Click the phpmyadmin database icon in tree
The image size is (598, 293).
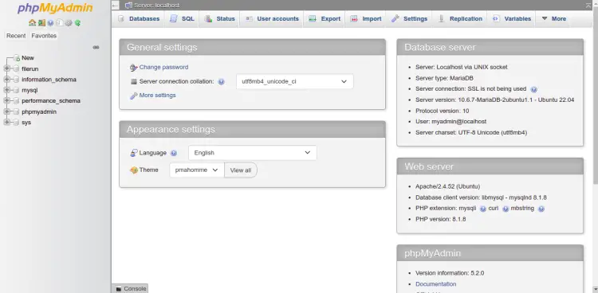click(x=16, y=112)
